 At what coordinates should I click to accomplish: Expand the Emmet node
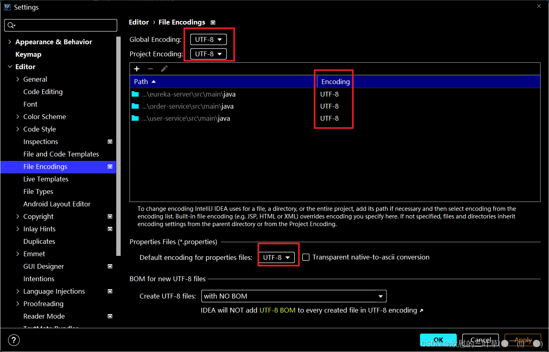pyautogui.click(x=18, y=254)
